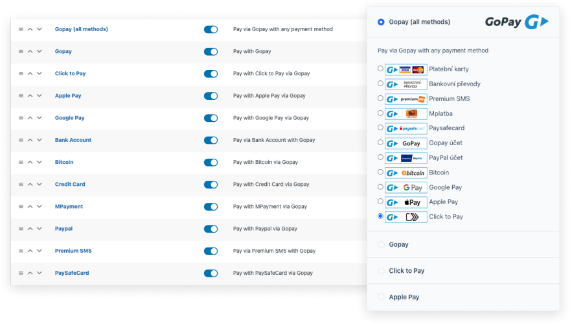The height and width of the screenshot is (324, 583).
Task: Move Credit Card row down with chevron
Action: (40, 184)
